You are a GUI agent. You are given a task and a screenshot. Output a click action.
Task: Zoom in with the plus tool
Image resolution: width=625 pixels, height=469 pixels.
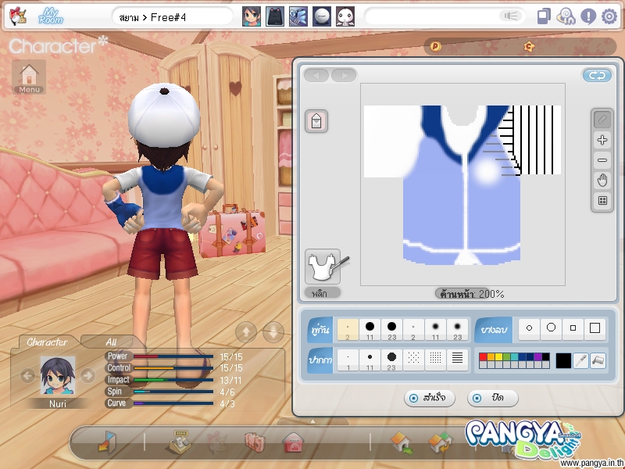coord(602,140)
